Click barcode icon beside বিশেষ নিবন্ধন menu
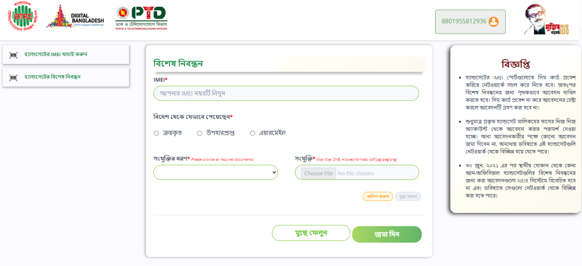 [13, 78]
